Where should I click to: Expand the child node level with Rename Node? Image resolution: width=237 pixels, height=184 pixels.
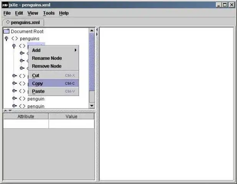coord(22,61)
